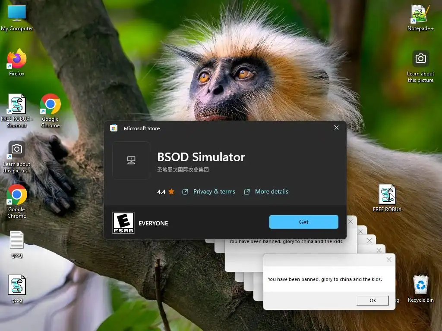The image size is (442, 331).
Task: Click the Get button for BSOD Simulator
Action: point(303,222)
